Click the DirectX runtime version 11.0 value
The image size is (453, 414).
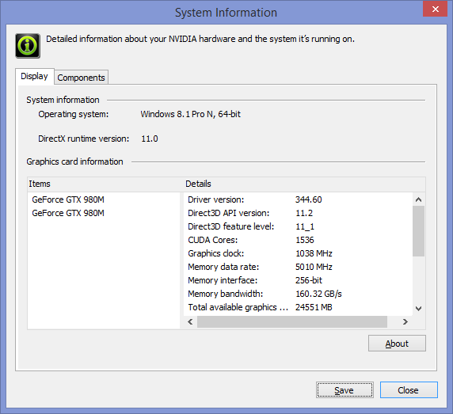[150, 139]
